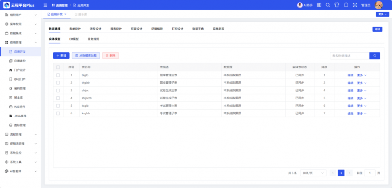Check the box for row tkglb
The image size is (392, 188).
point(58,75)
